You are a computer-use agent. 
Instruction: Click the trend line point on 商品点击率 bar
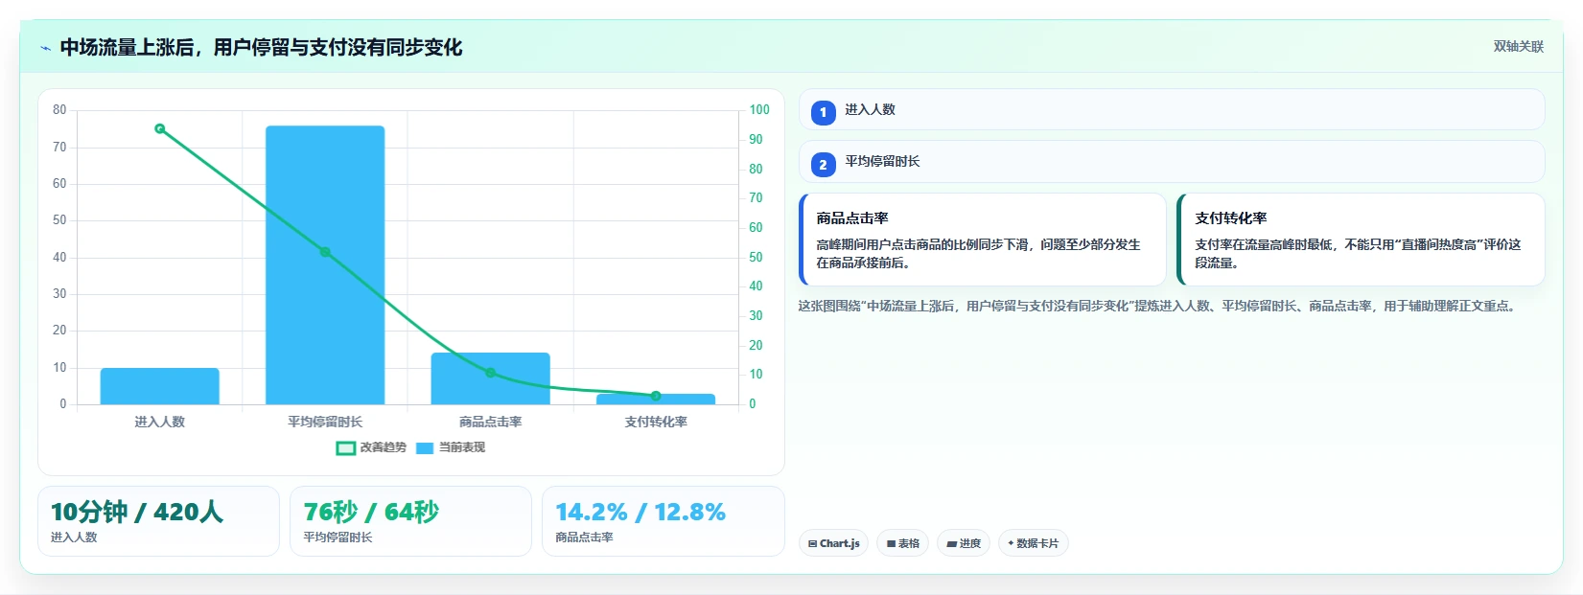point(491,373)
